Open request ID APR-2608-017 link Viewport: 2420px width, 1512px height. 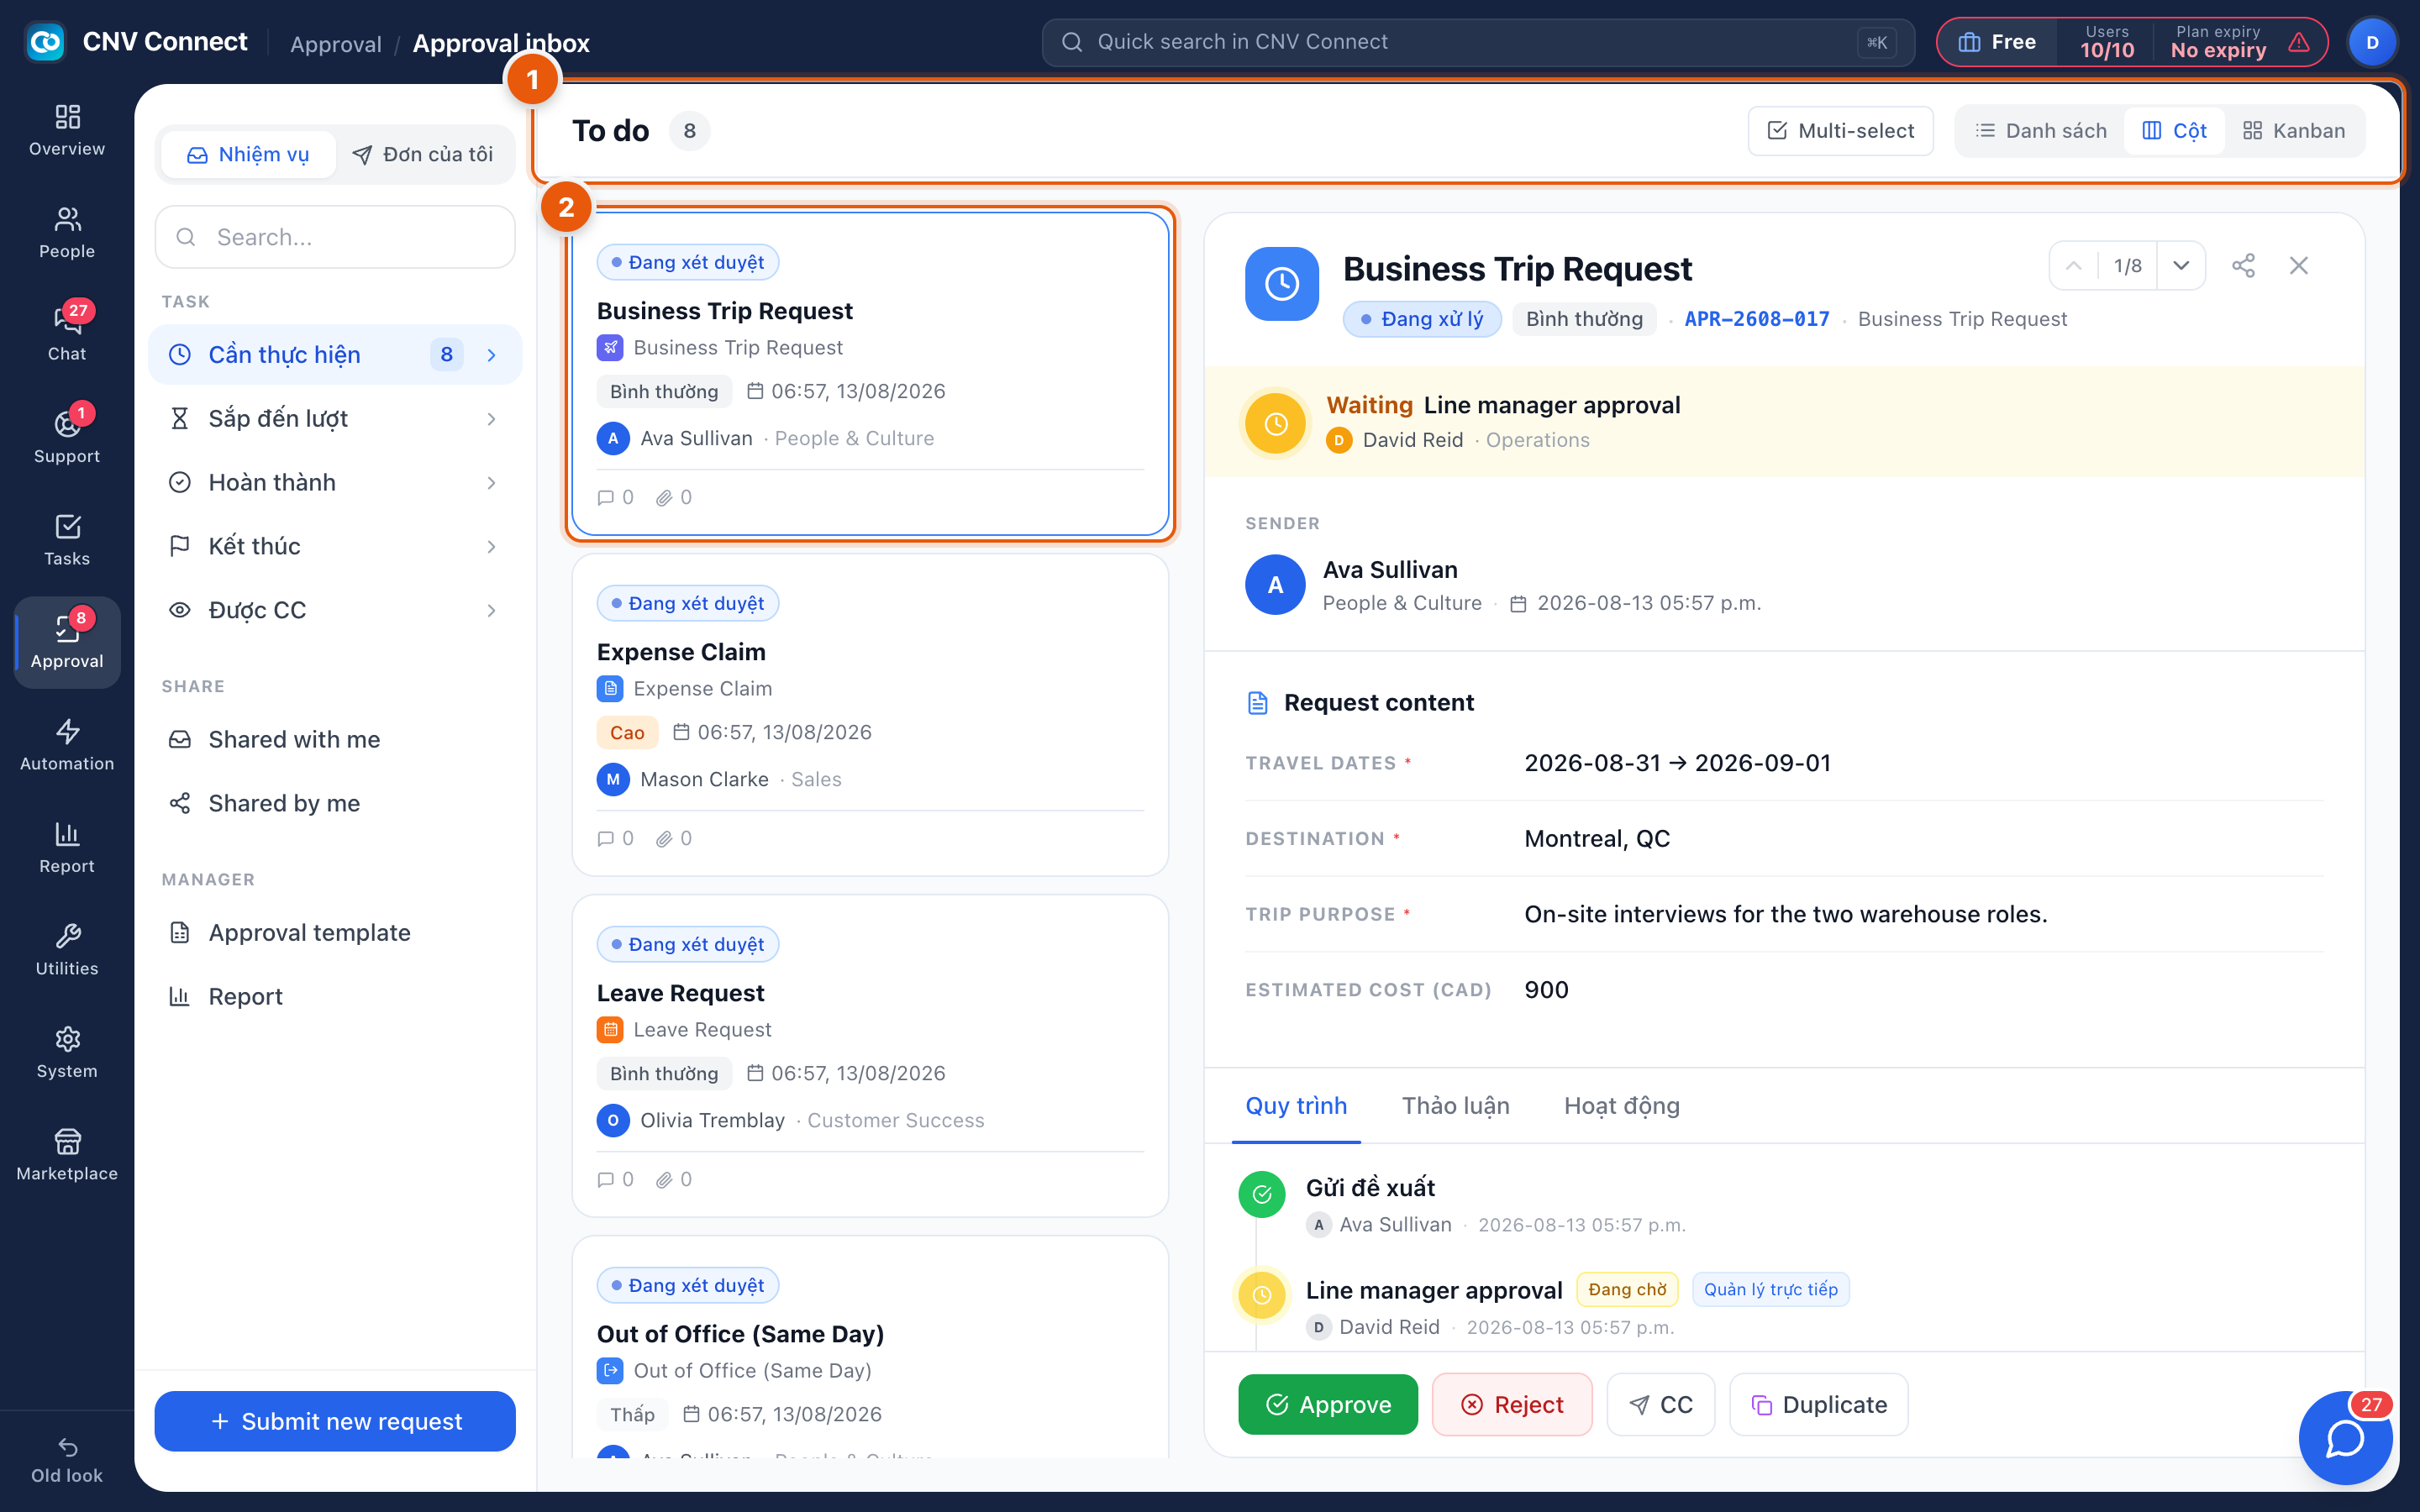pyautogui.click(x=1757, y=319)
